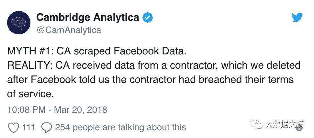Screen dimensions: 314x138
Task: Open the Cambridge Analytica display name
Action: pos(88,17)
